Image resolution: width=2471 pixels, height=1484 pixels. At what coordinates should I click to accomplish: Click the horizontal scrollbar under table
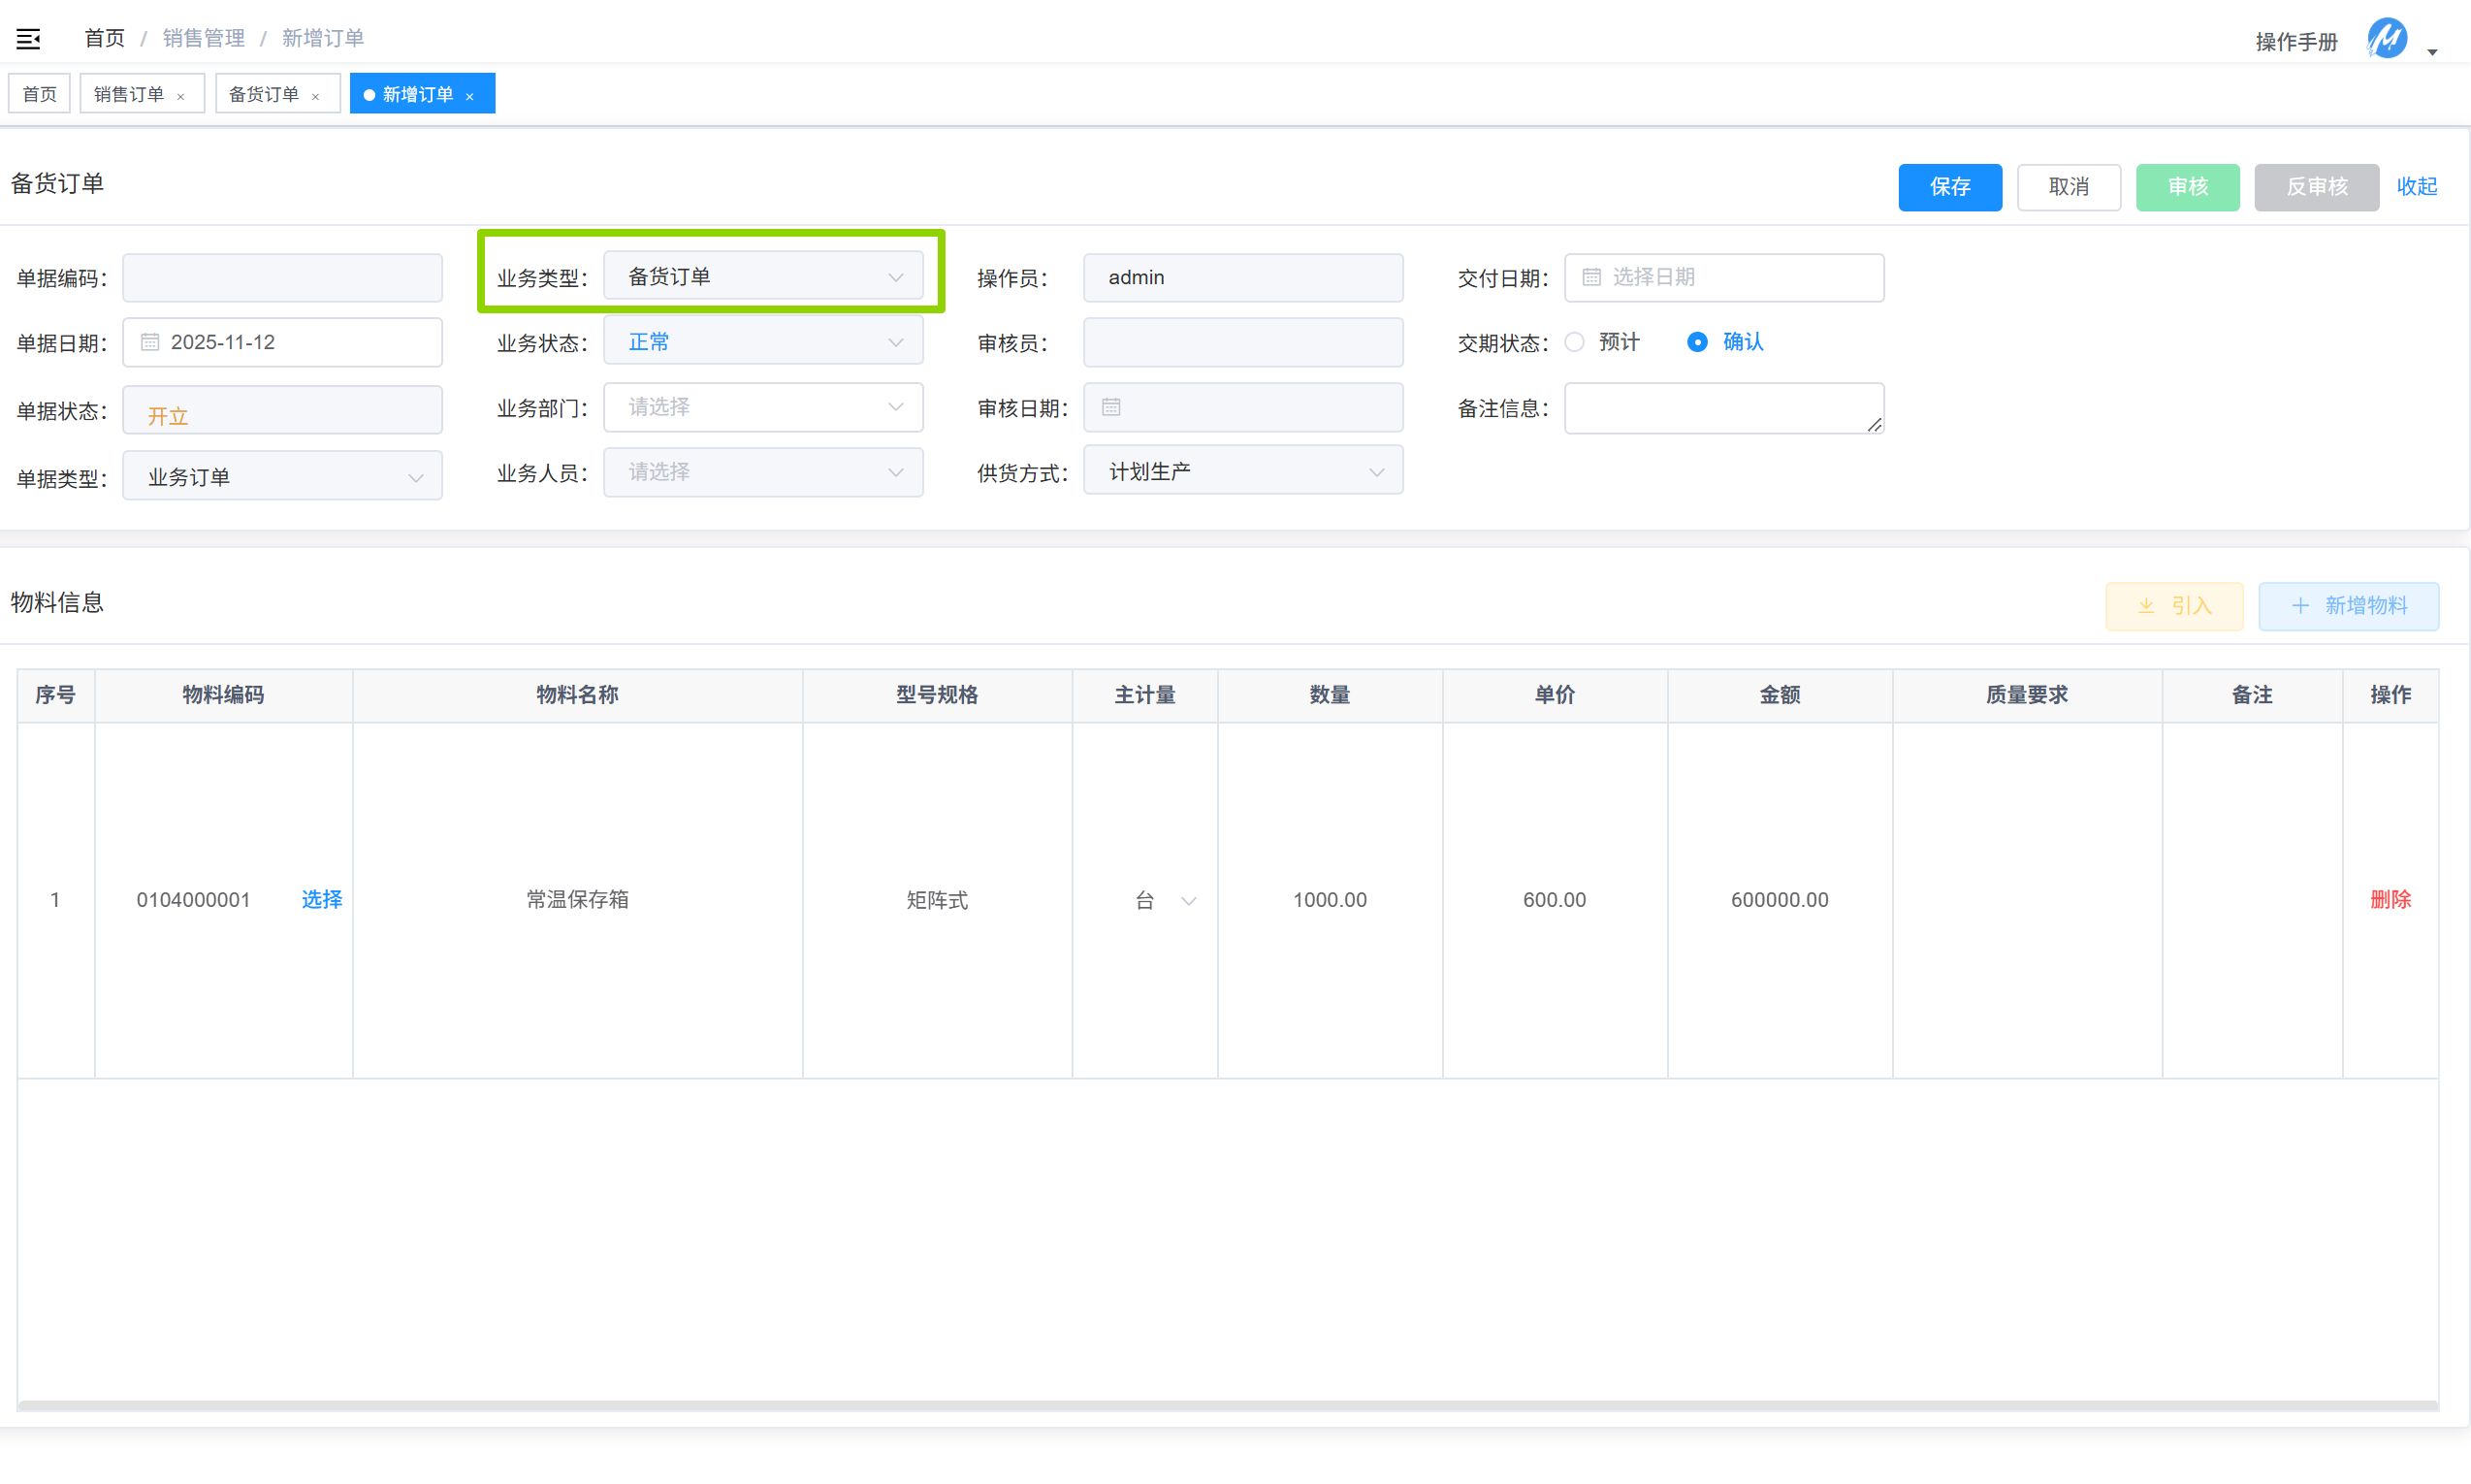point(1227,1405)
